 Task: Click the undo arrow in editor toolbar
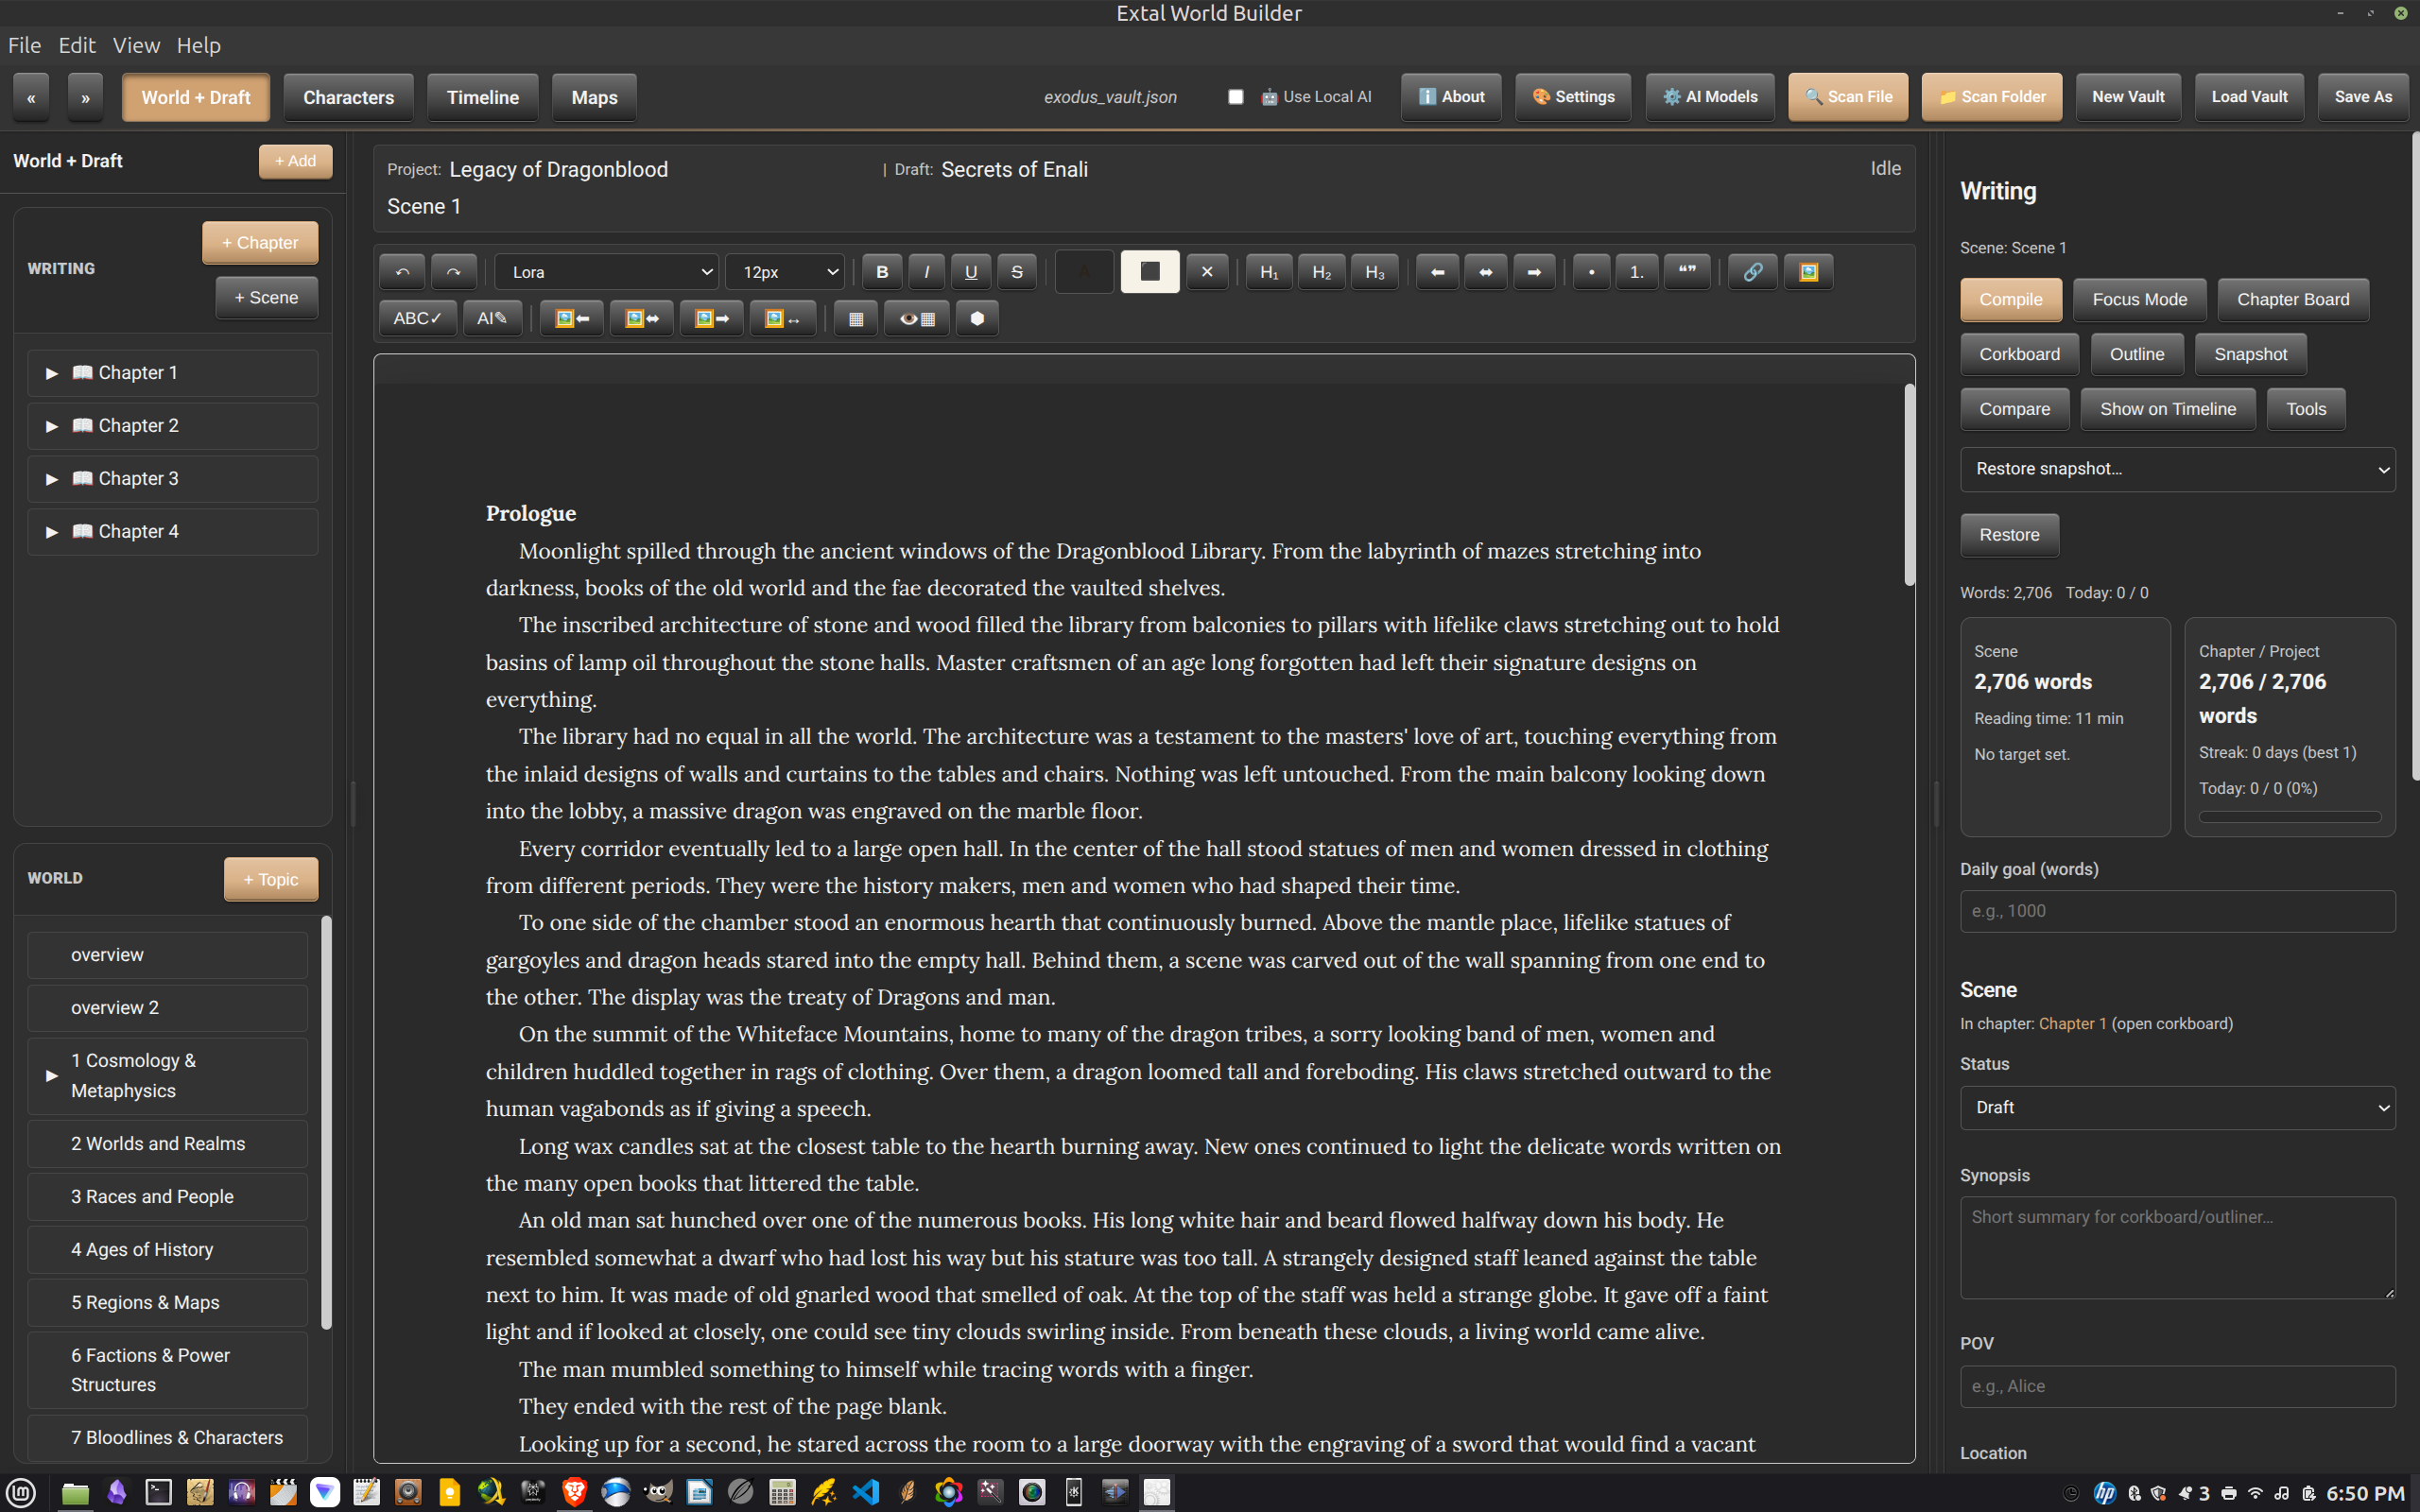pyautogui.click(x=402, y=272)
